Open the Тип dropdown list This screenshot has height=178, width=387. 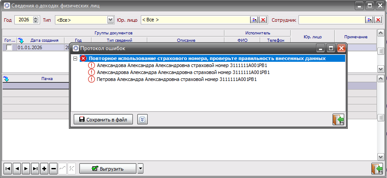click(110, 20)
